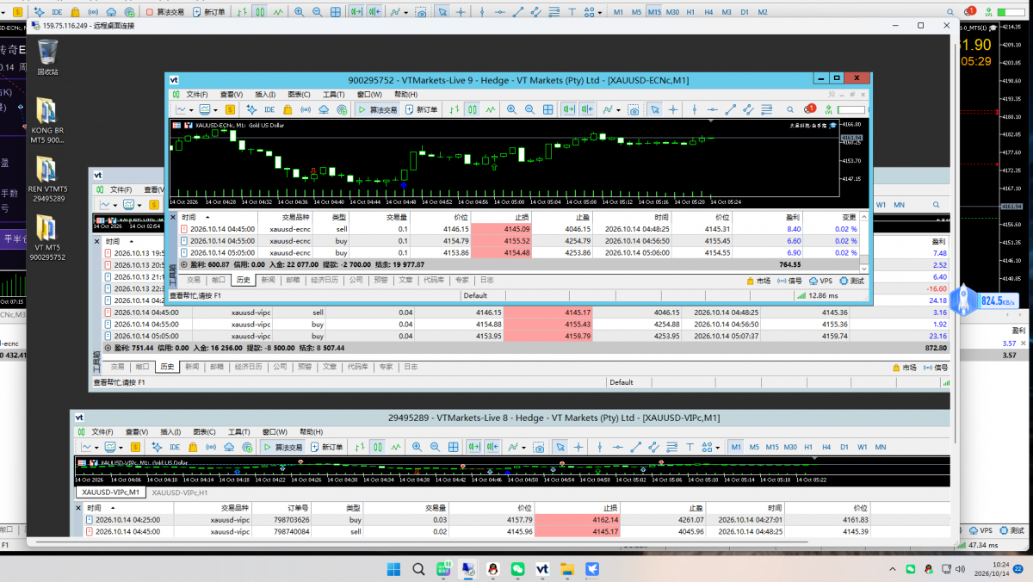
Task: Switch to line chart mode in 900295752 window
Action: [491, 109]
